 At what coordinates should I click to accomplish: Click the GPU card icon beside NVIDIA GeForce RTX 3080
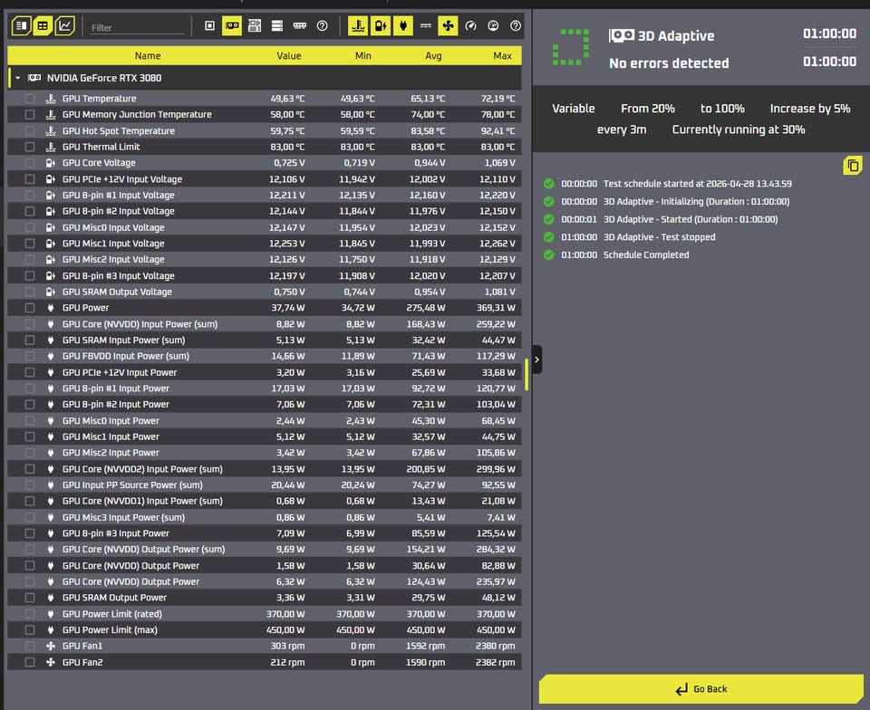click(34, 78)
